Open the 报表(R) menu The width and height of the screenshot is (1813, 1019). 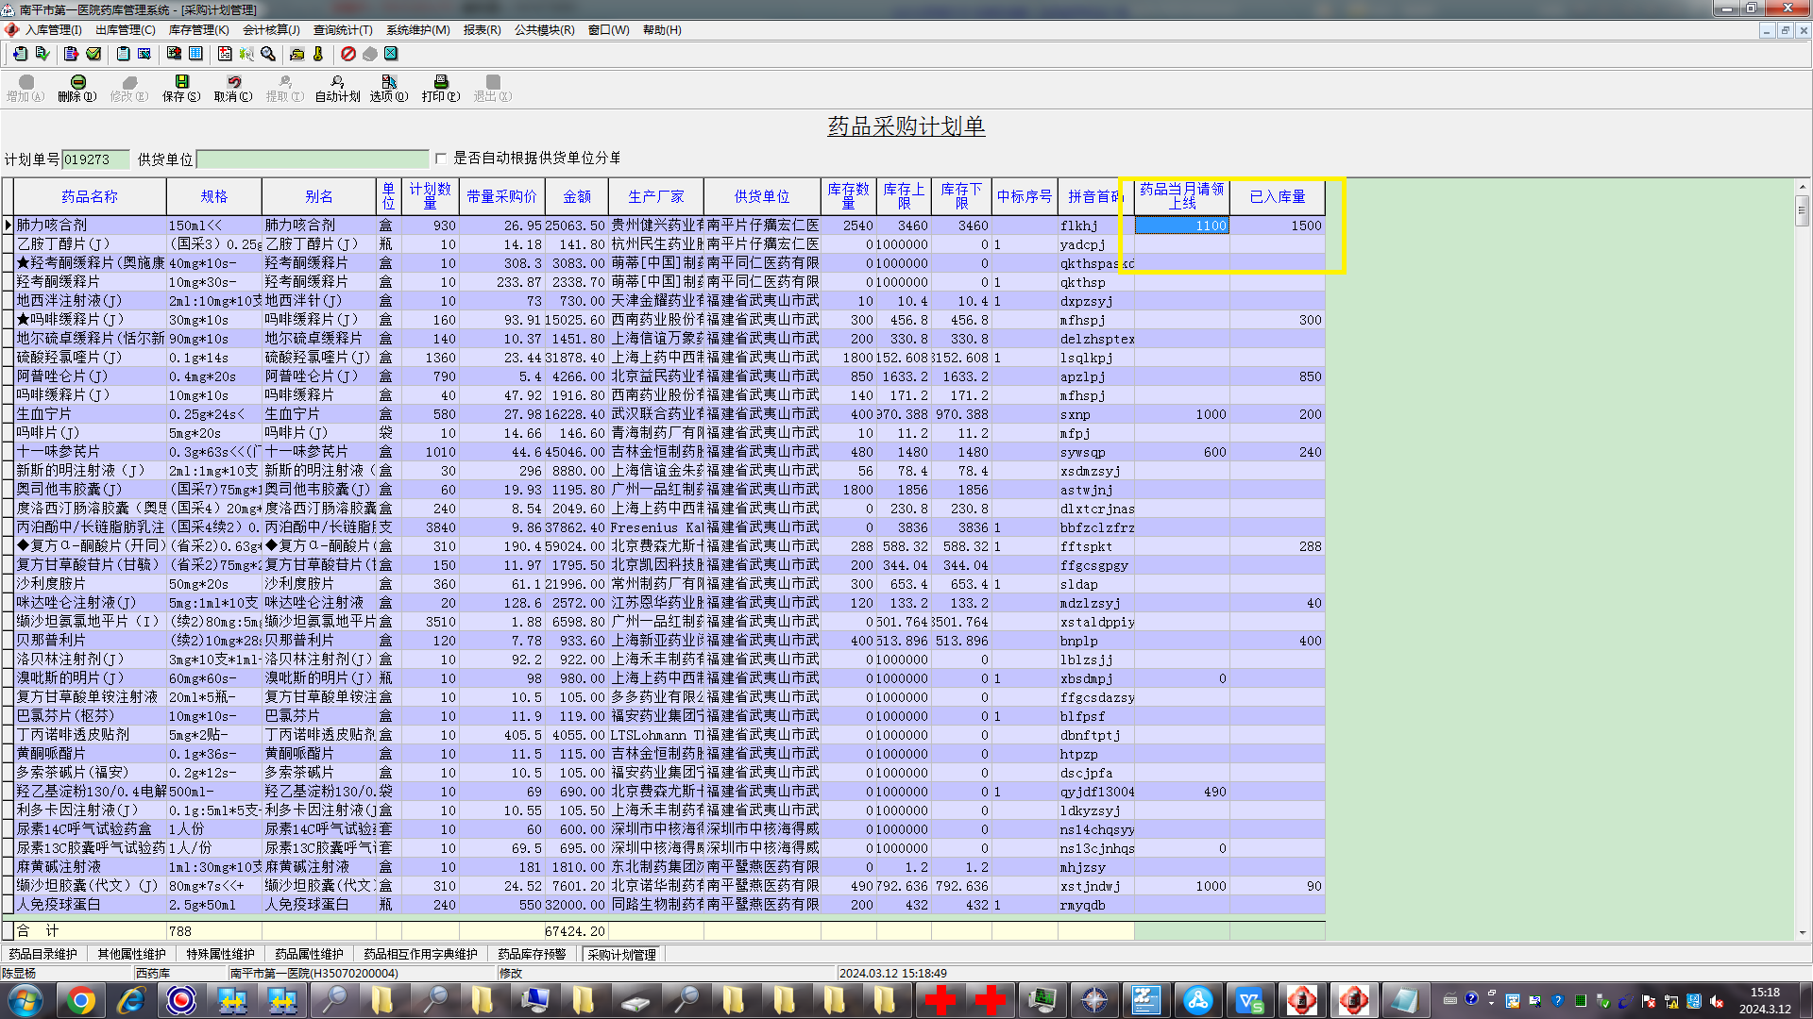coord(482,30)
